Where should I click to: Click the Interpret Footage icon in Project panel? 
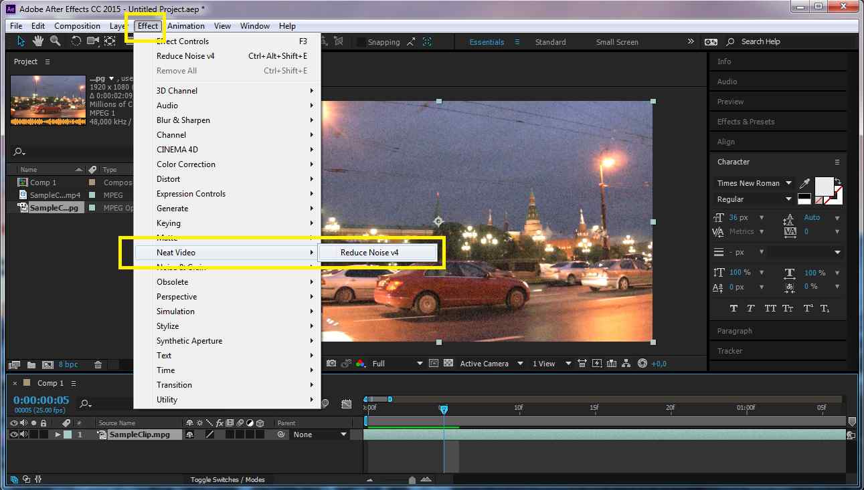coord(13,365)
